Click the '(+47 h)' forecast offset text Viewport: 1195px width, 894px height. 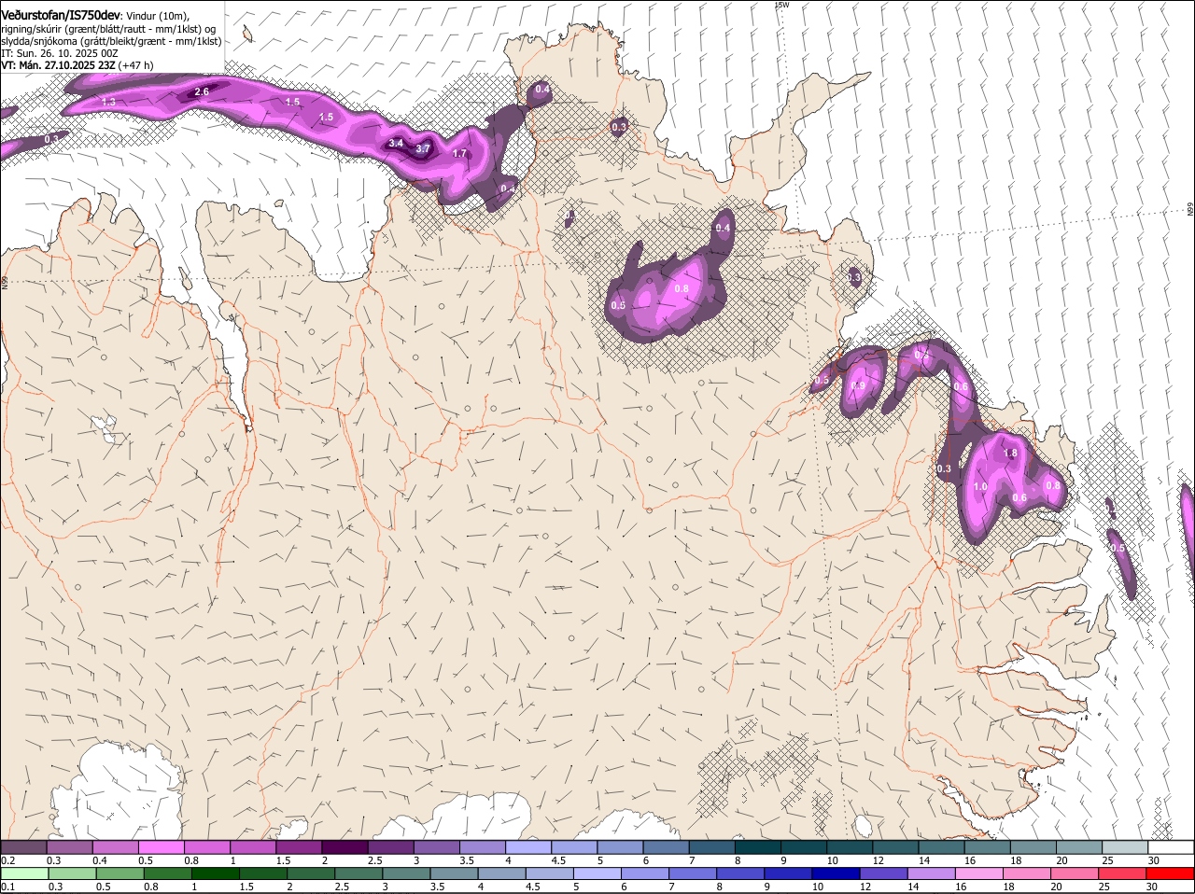click(x=136, y=65)
